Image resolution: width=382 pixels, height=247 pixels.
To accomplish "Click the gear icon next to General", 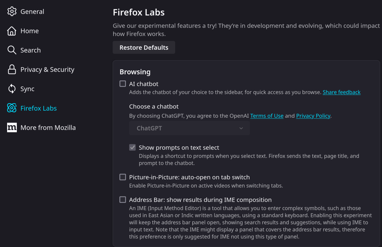I will click(12, 12).
